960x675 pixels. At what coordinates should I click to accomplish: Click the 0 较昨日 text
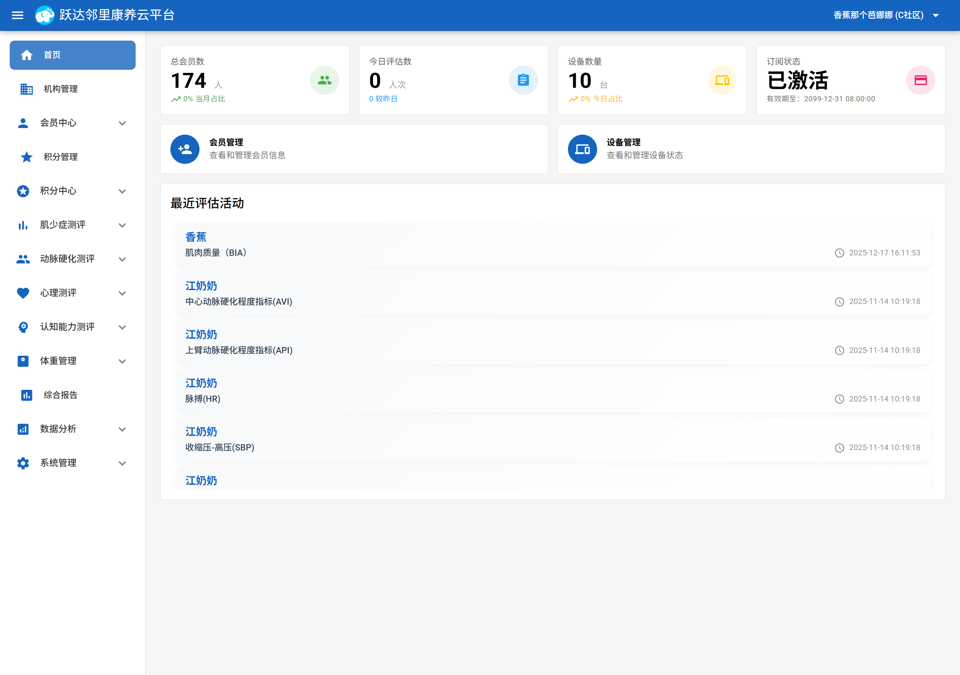pos(383,99)
